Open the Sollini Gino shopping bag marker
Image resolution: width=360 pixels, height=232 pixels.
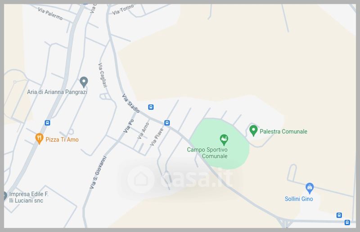pos(310,188)
